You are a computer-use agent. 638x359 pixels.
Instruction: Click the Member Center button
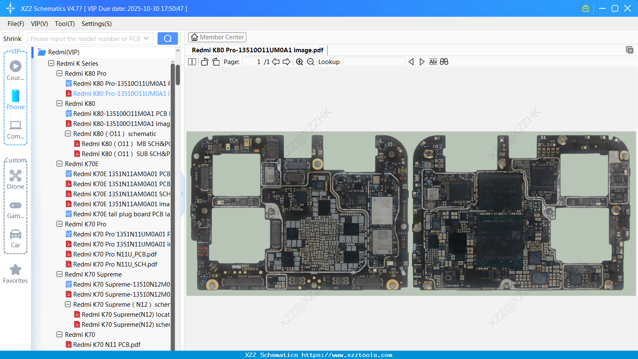click(x=217, y=37)
